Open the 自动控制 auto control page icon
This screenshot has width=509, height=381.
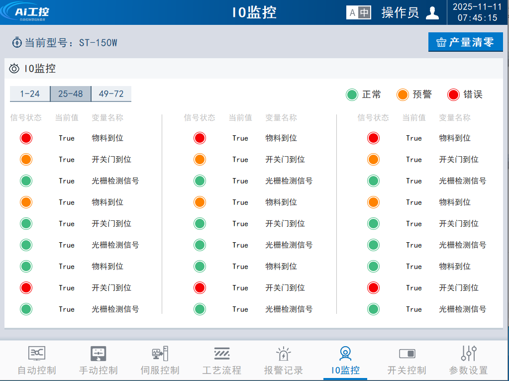[x=36, y=354]
